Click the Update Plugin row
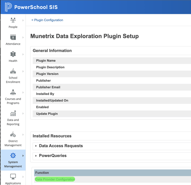Image resolution: width=191 pixels, height=185 pixels. 112,114
